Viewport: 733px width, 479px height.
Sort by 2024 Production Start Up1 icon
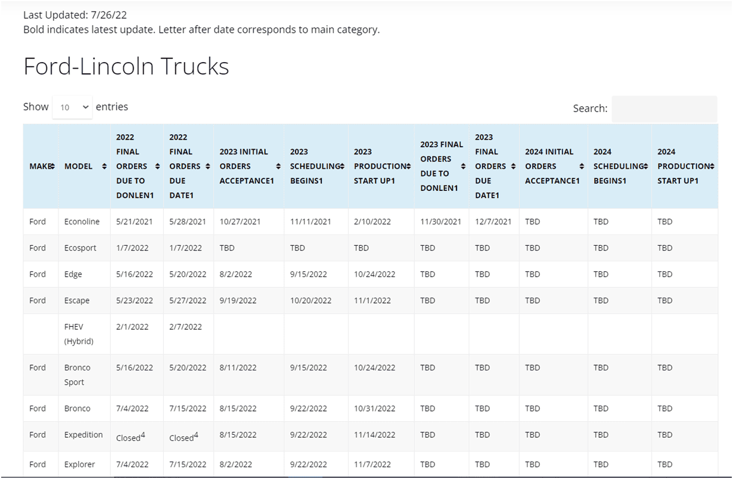[x=712, y=166]
